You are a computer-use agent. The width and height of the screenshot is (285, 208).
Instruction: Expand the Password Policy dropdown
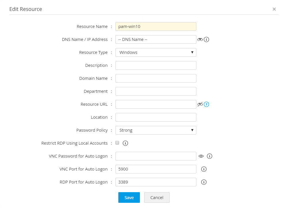(156, 130)
